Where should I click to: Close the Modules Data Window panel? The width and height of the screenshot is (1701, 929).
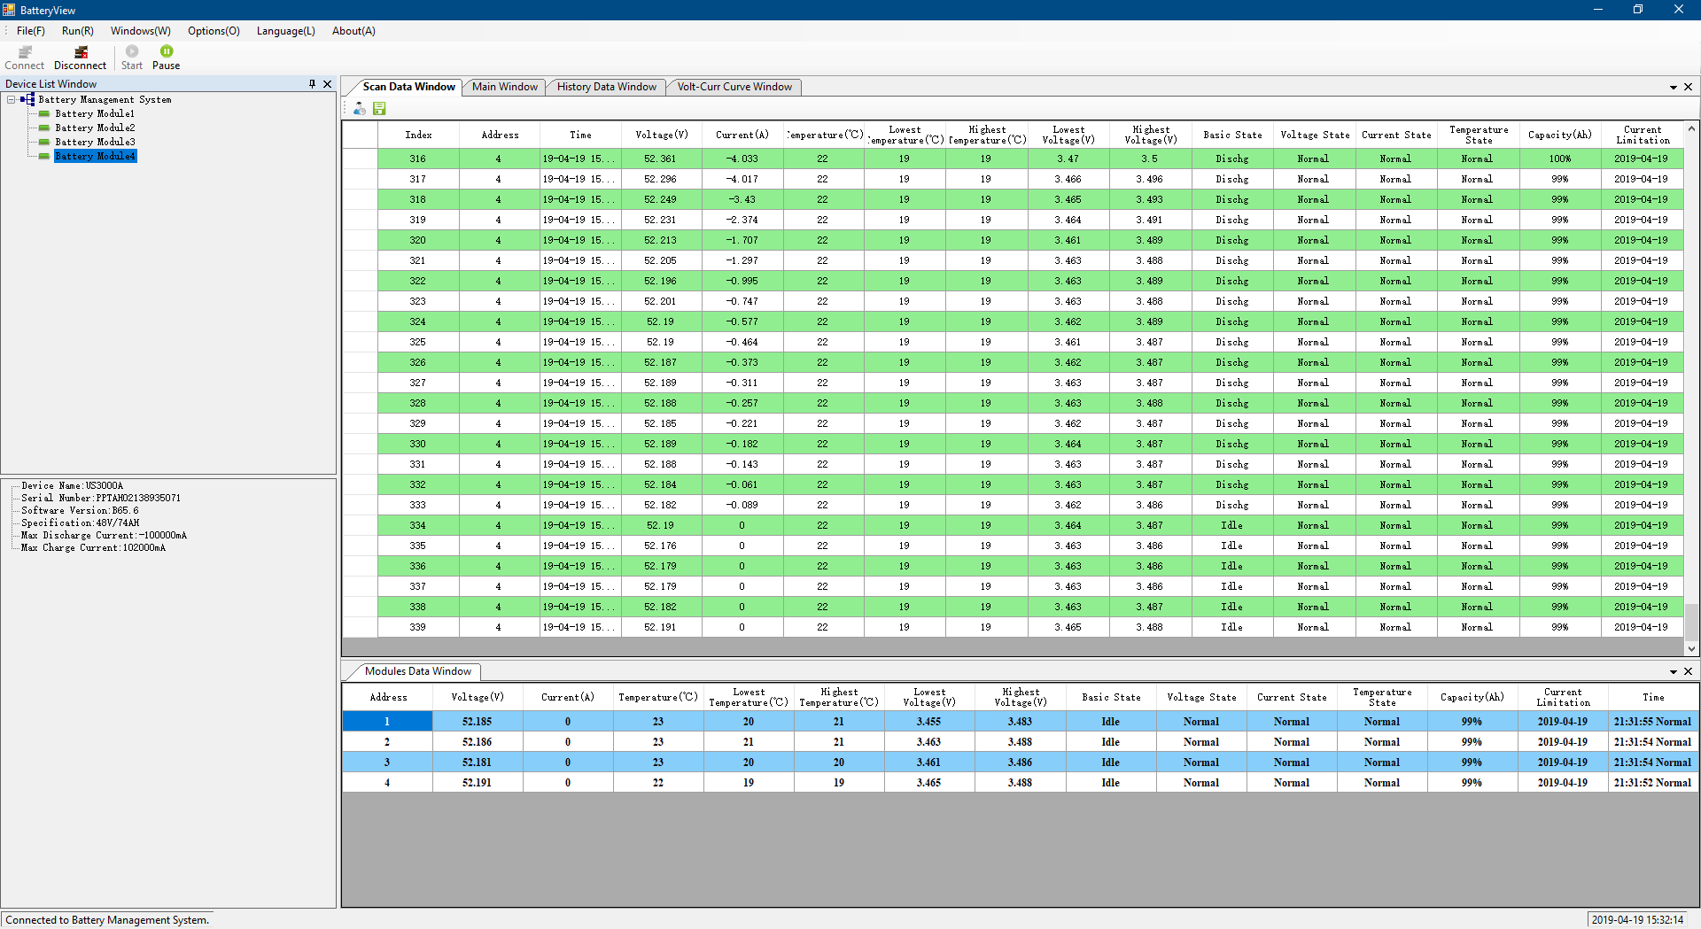(1689, 671)
